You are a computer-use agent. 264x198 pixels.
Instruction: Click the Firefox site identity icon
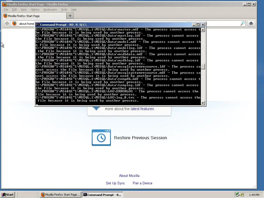[x=14, y=23]
